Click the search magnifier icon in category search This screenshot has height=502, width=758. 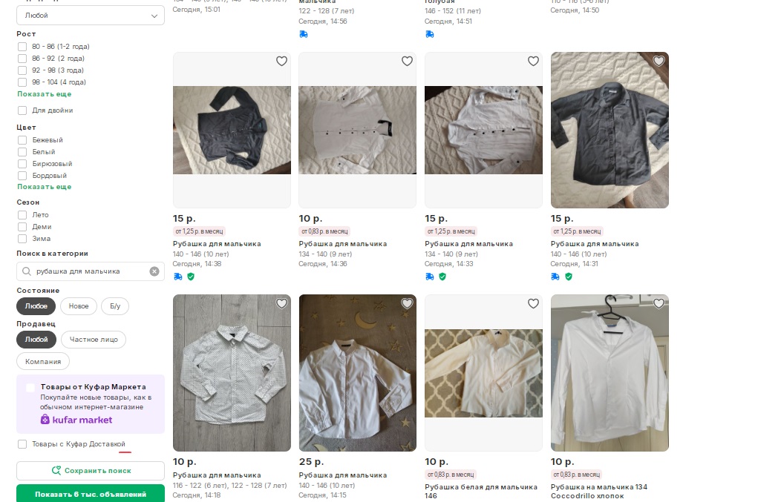click(27, 271)
